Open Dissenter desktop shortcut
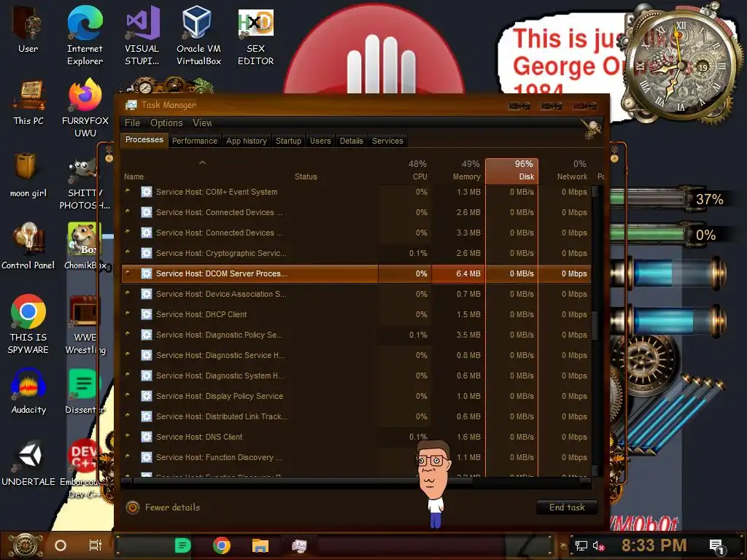The image size is (747, 560). click(x=85, y=391)
